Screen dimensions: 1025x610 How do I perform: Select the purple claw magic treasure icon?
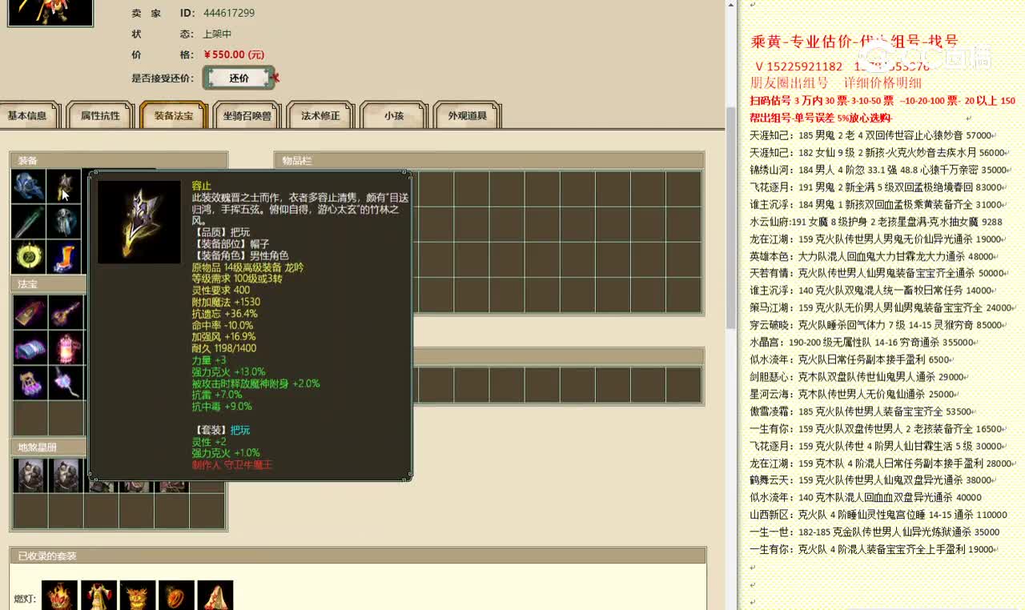pyautogui.click(x=30, y=383)
